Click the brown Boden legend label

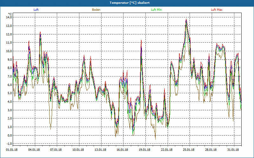[96, 10]
